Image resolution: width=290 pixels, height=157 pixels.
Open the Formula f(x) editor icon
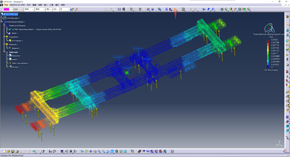(50, 151)
